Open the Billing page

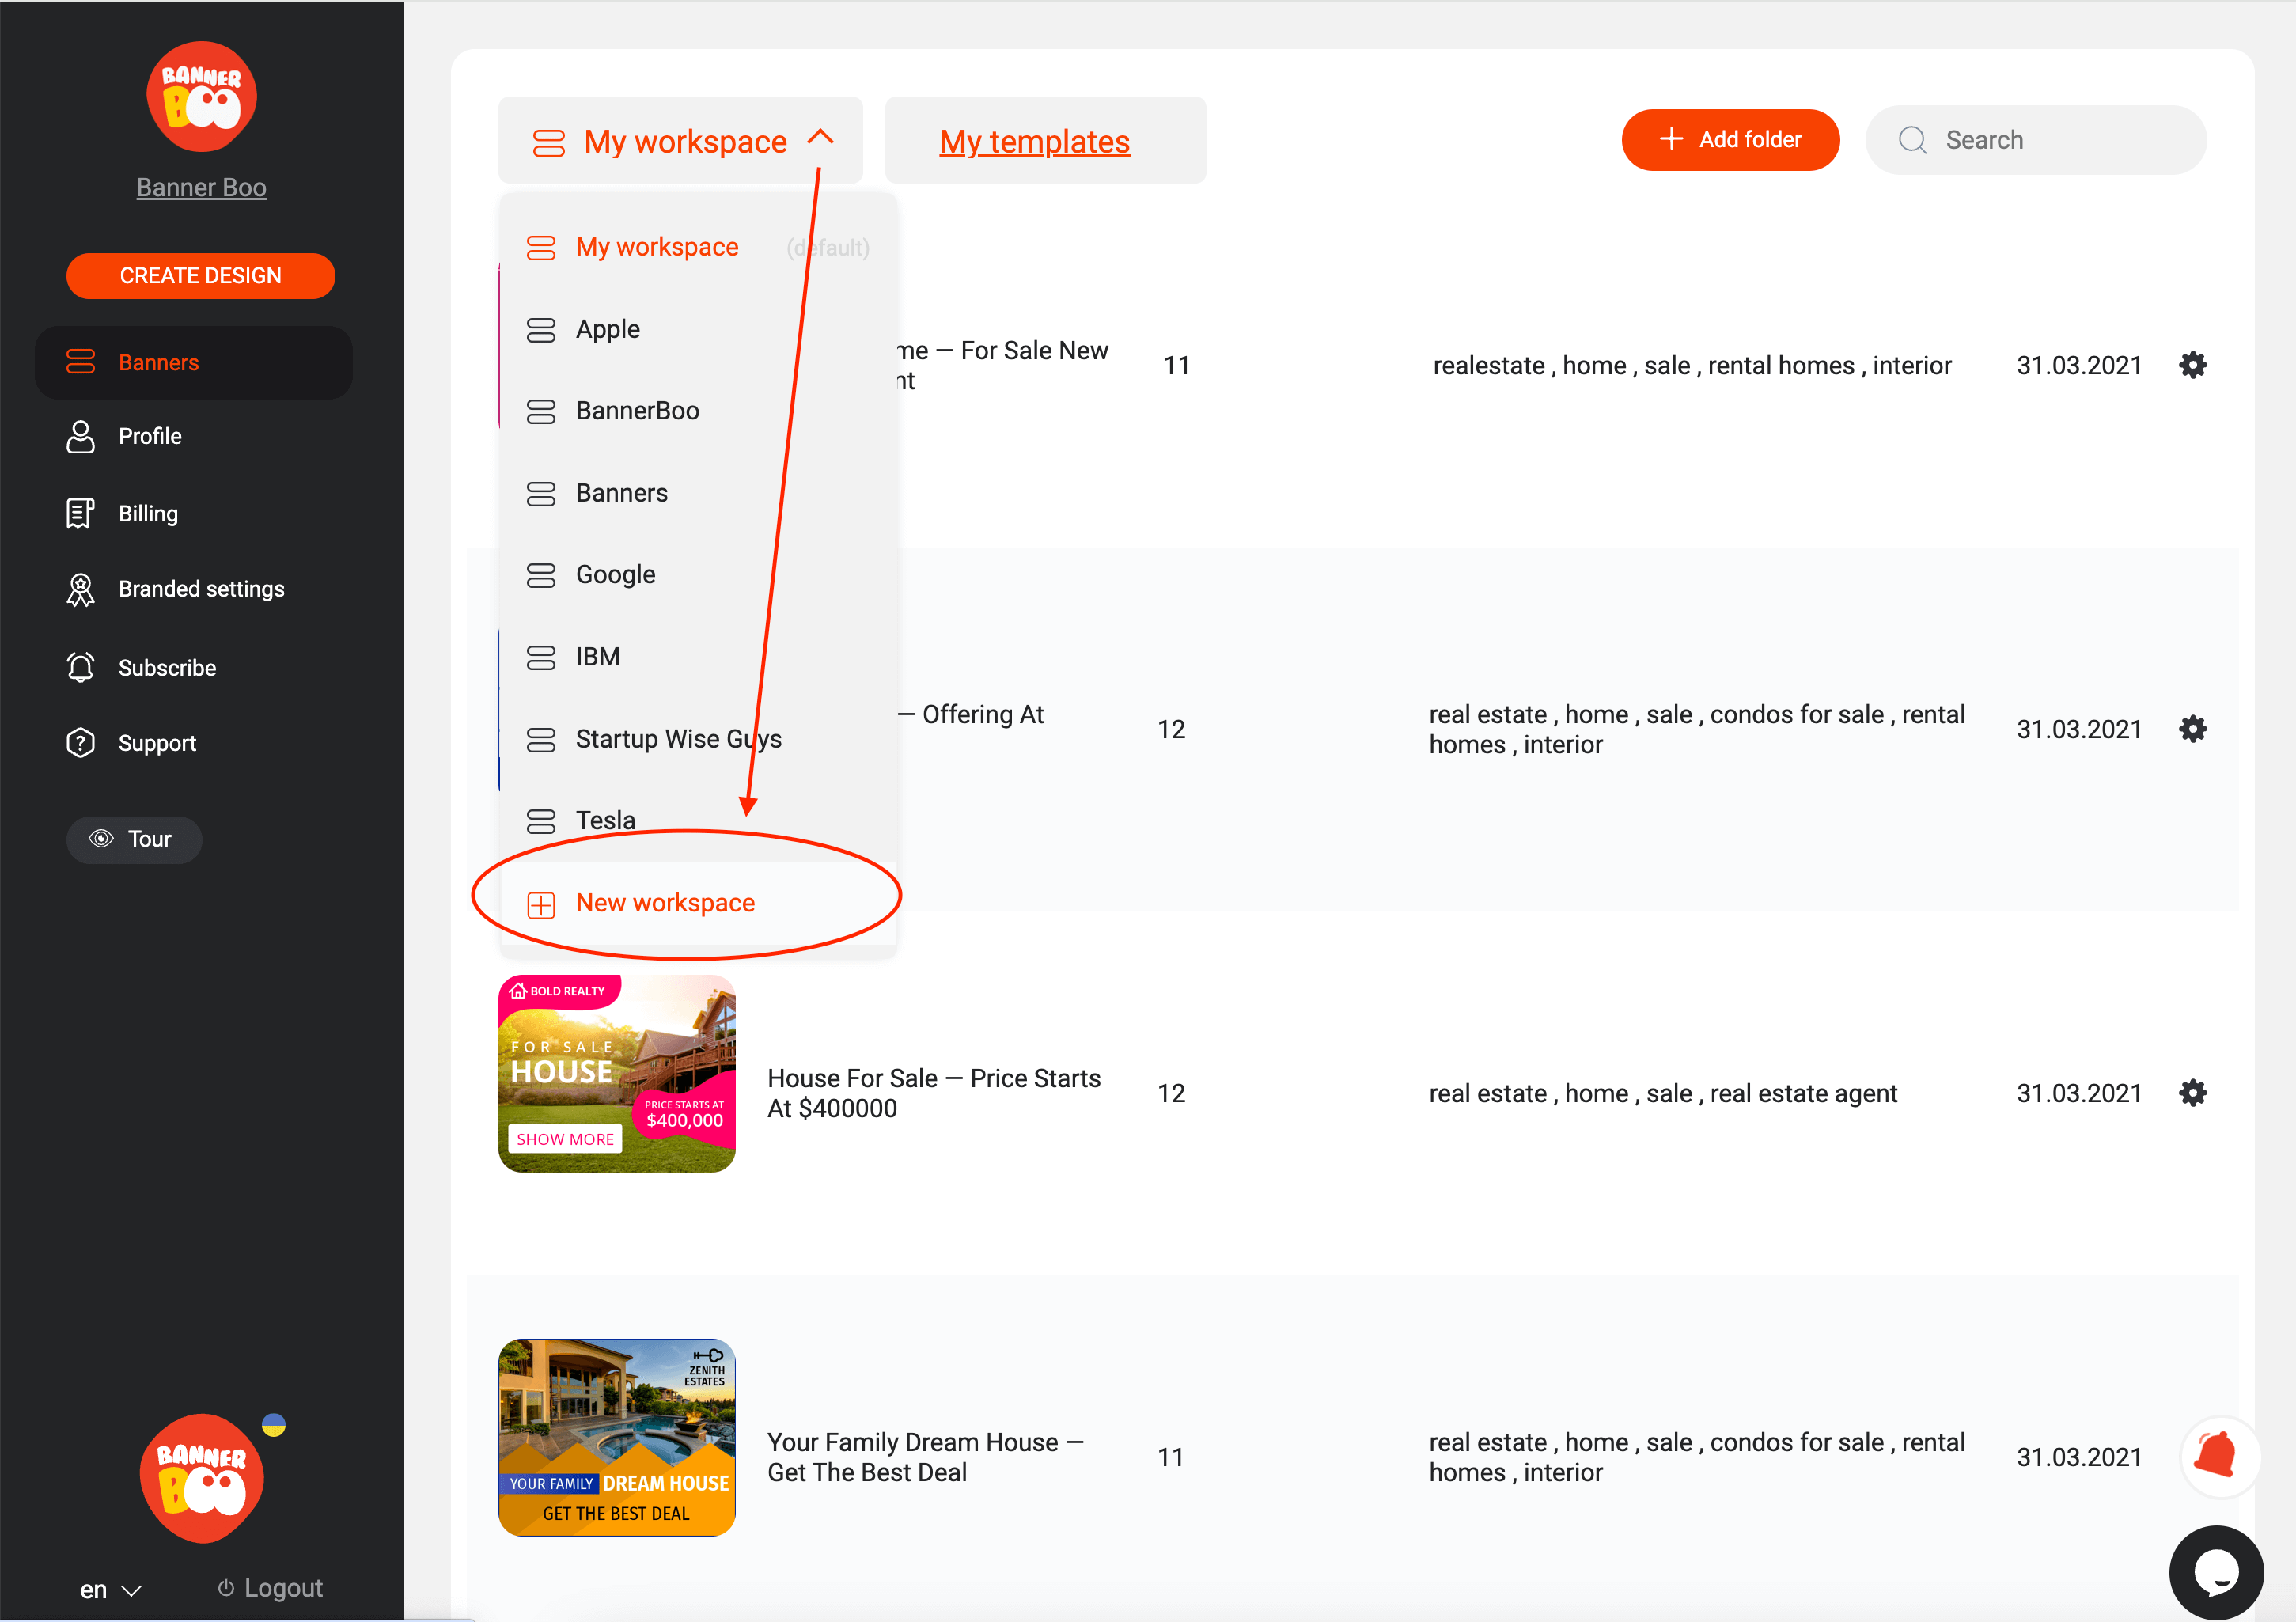[148, 513]
